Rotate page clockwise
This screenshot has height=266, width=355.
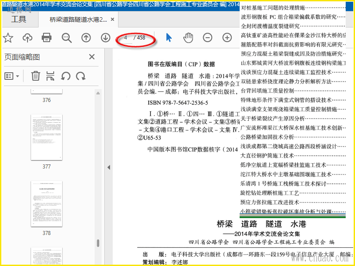pyautogui.click(x=81, y=76)
